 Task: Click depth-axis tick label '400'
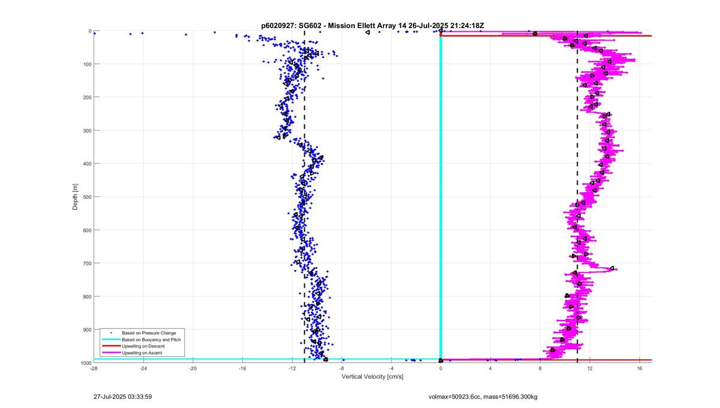[x=87, y=164]
